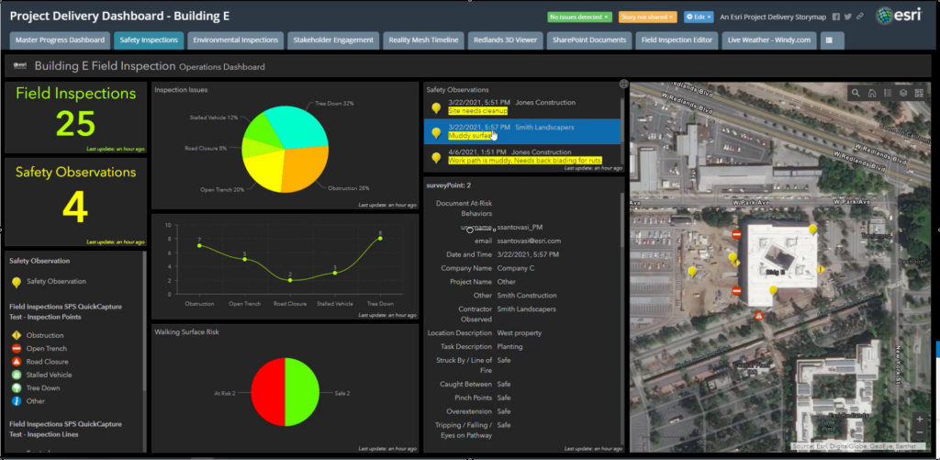
Task: Click the blue Edit button
Action: [699, 17]
